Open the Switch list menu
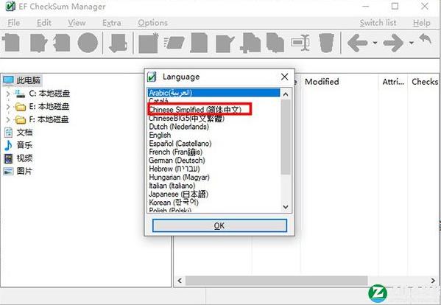 (x=378, y=23)
